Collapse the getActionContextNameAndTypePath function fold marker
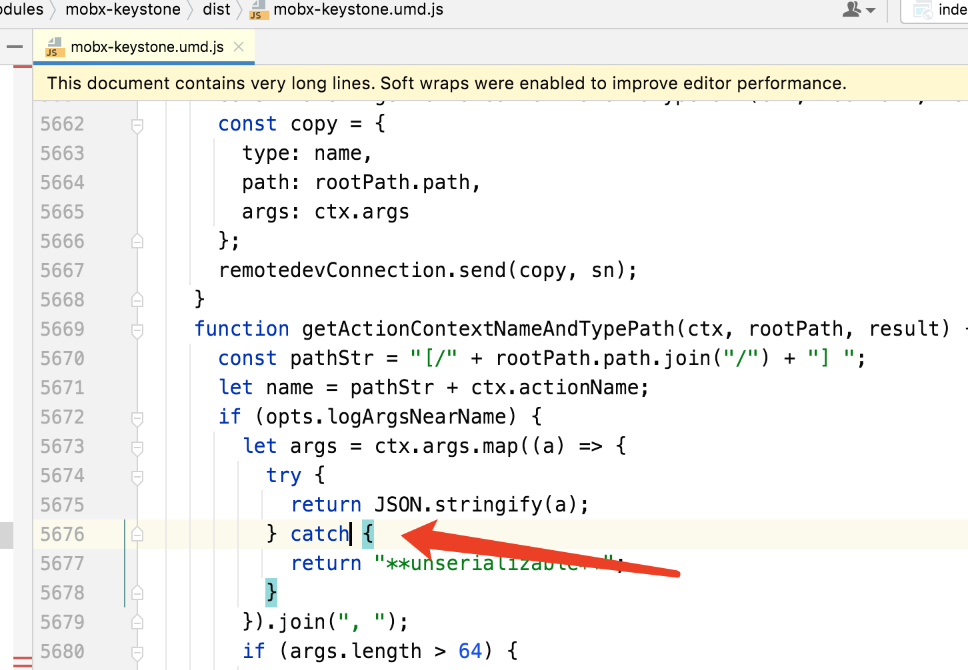The width and height of the screenshot is (968, 670). pos(137,328)
